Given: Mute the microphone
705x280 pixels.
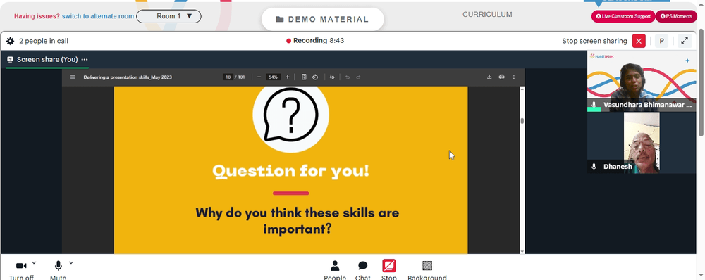Looking at the screenshot, I should (58, 271).
